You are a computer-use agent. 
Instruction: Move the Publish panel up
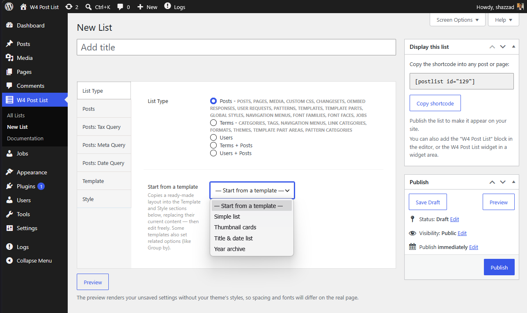[x=492, y=182]
